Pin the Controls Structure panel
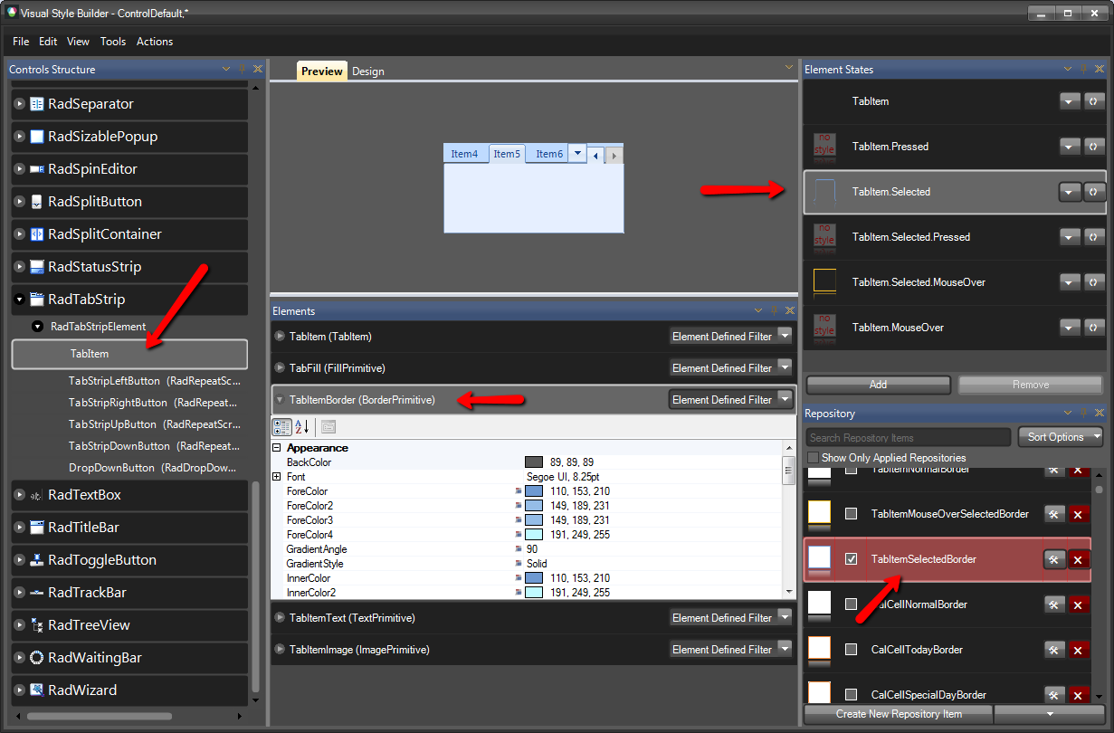Image resolution: width=1114 pixels, height=733 pixels. pyautogui.click(x=242, y=69)
